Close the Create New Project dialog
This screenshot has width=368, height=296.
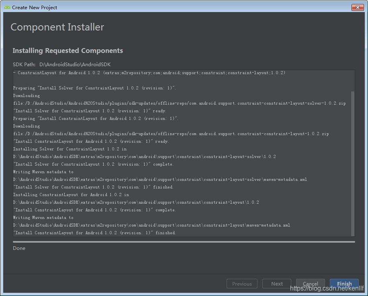tap(358, 7)
